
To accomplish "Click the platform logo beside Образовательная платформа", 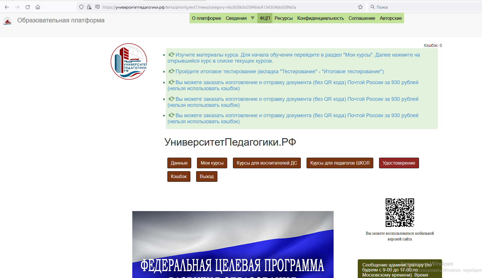I will (x=7, y=21).
